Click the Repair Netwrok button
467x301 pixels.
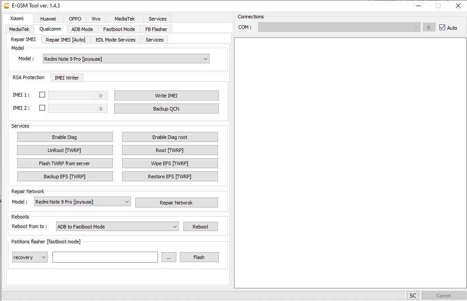(x=176, y=202)
